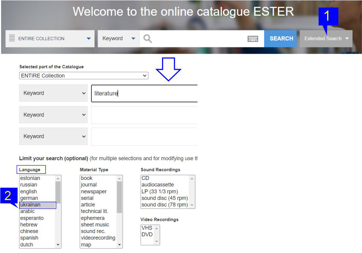Select 'ephemera' in the Material Type list

(93, 218)
